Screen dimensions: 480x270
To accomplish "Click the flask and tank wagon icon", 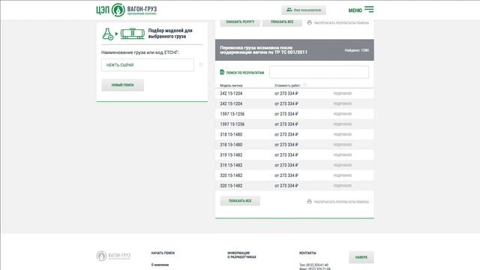I will 123,34.
